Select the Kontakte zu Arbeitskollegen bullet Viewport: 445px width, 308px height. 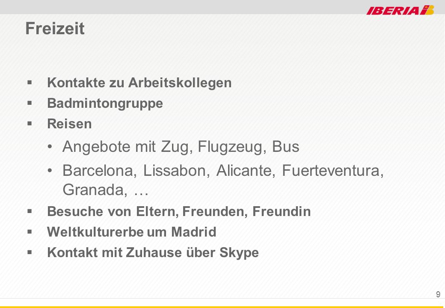click(139, 83)
